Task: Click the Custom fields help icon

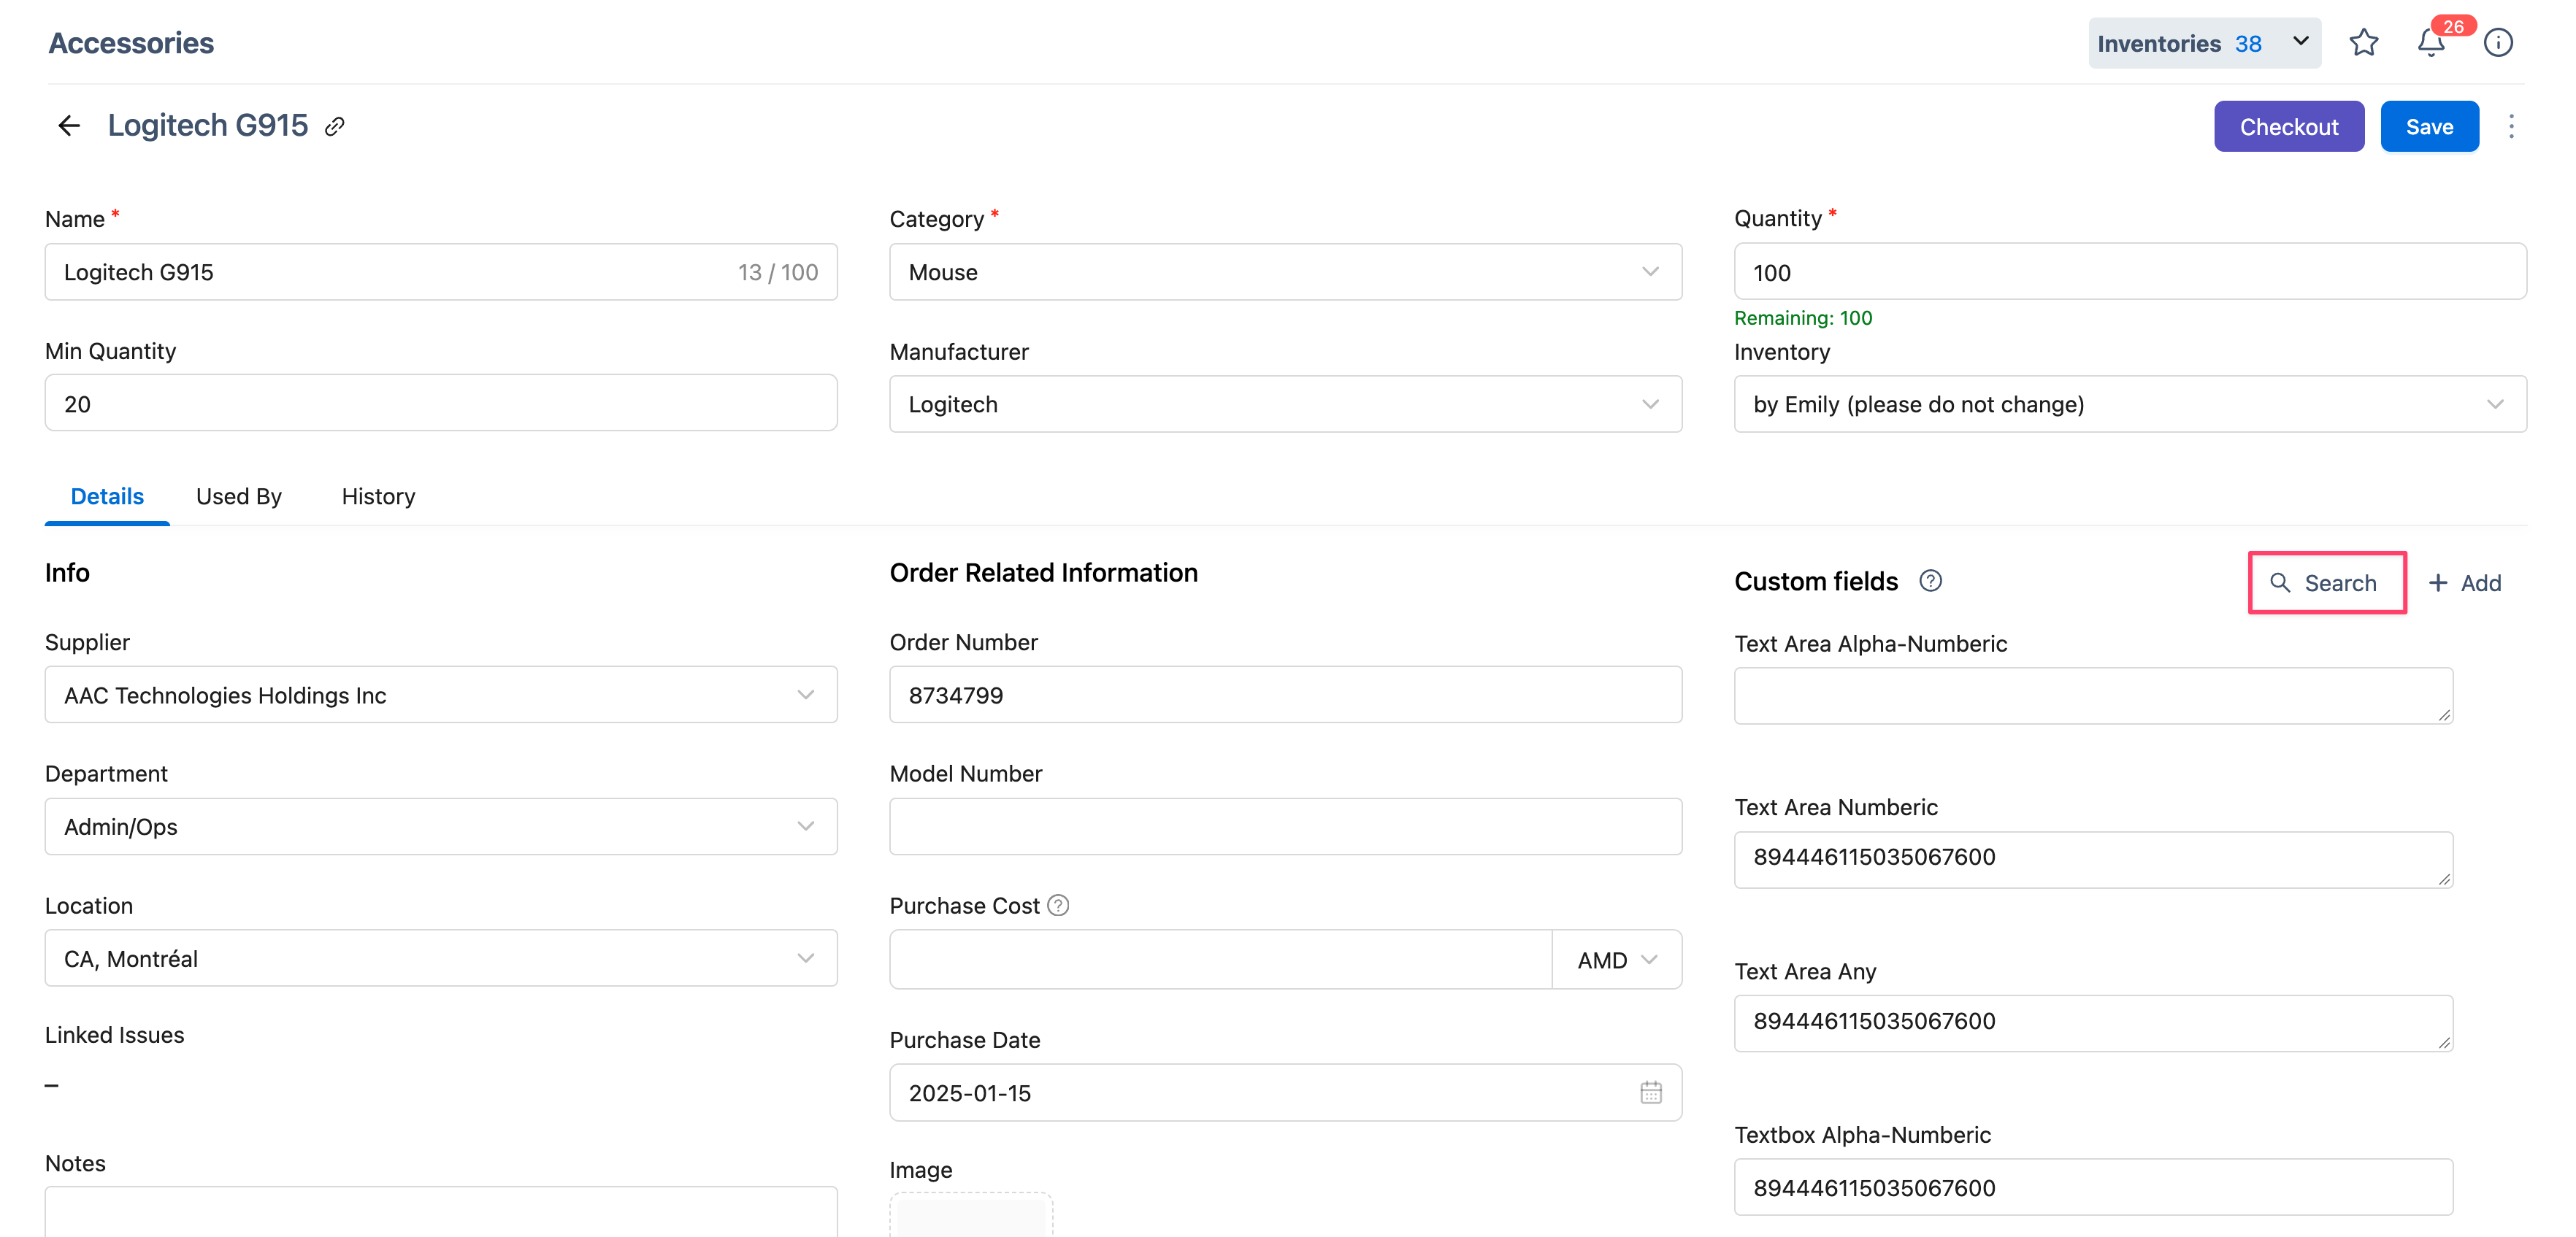Action: click(x=1930, y=580)
